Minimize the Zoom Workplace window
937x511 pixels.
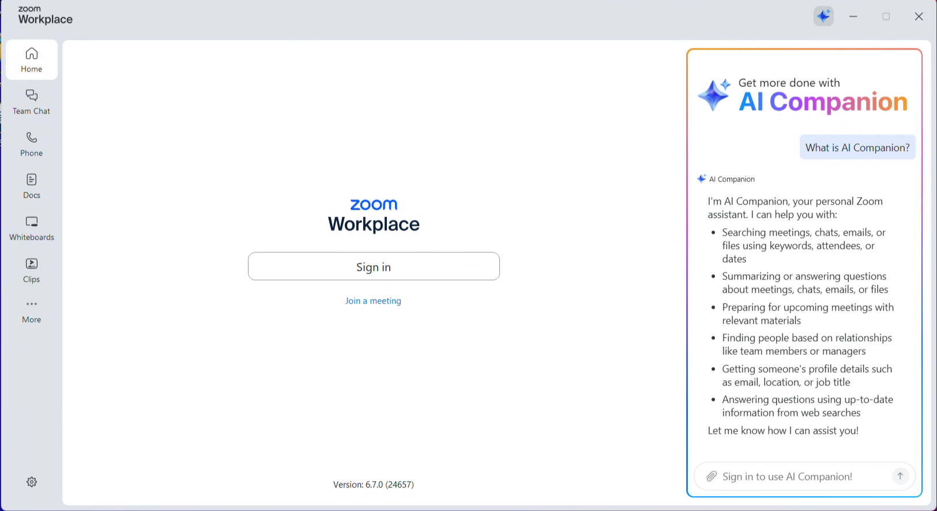point(853,17)
